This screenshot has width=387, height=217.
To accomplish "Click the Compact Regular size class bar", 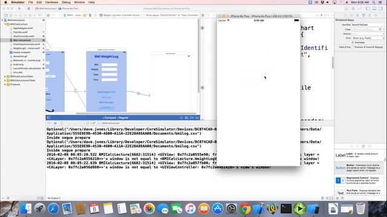I will pyautogui.click(x=115, y=118).
